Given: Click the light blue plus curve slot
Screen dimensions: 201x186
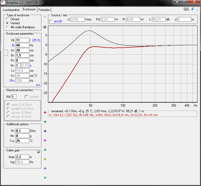Looking at the screenshot, I should click(45, 178).
